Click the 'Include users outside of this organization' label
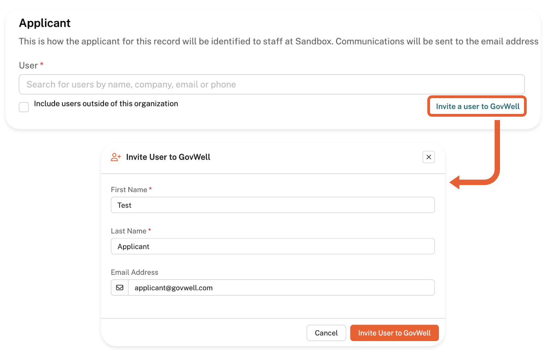Image resolution: width=548 pixels, height=350 pixels. (106, 104)
